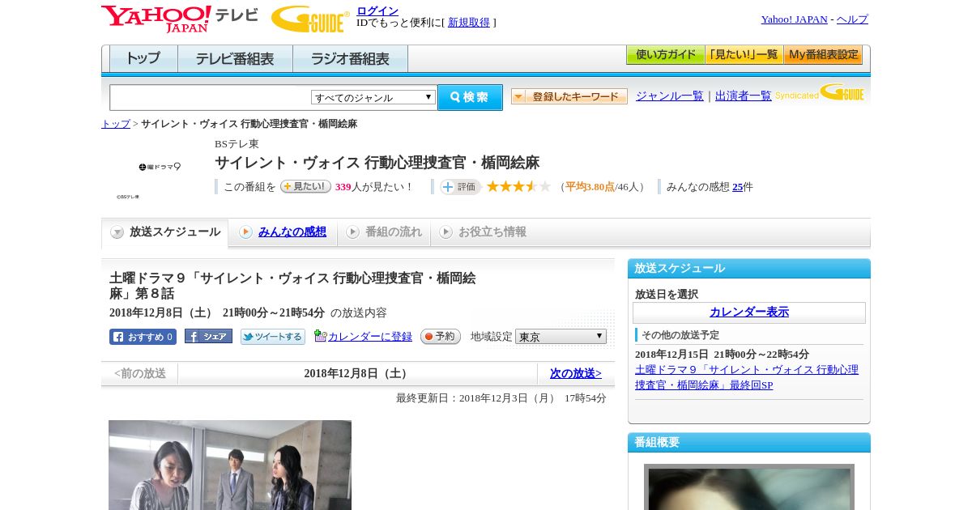Select the お役立ち情報 tab
972x510 pixels.
[483, 232]
